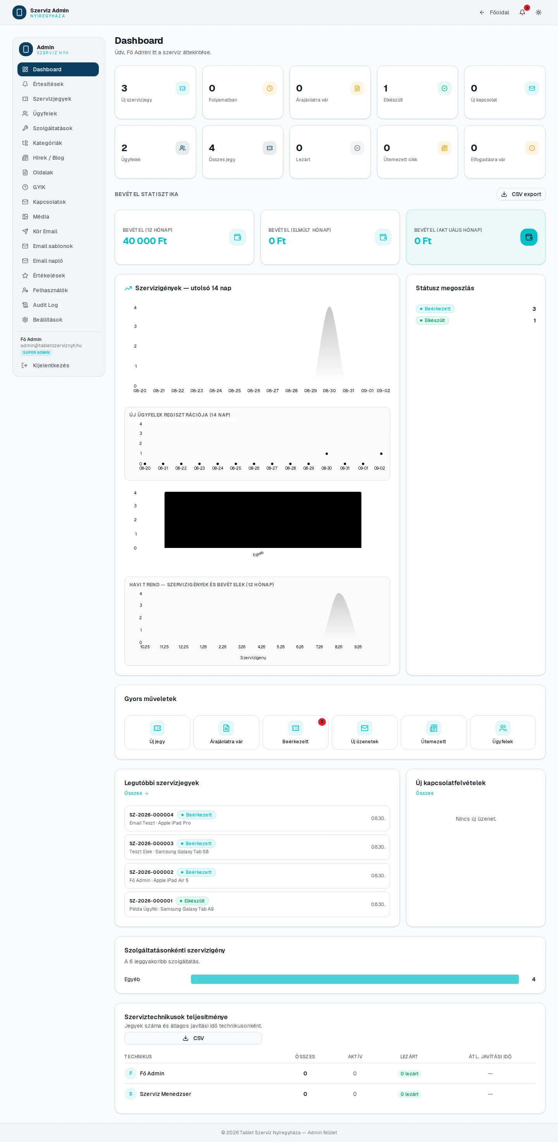Screen dimensions: 558x1142
Task: Click the Elkészült checkmark icon
Action: click(444, 88)
